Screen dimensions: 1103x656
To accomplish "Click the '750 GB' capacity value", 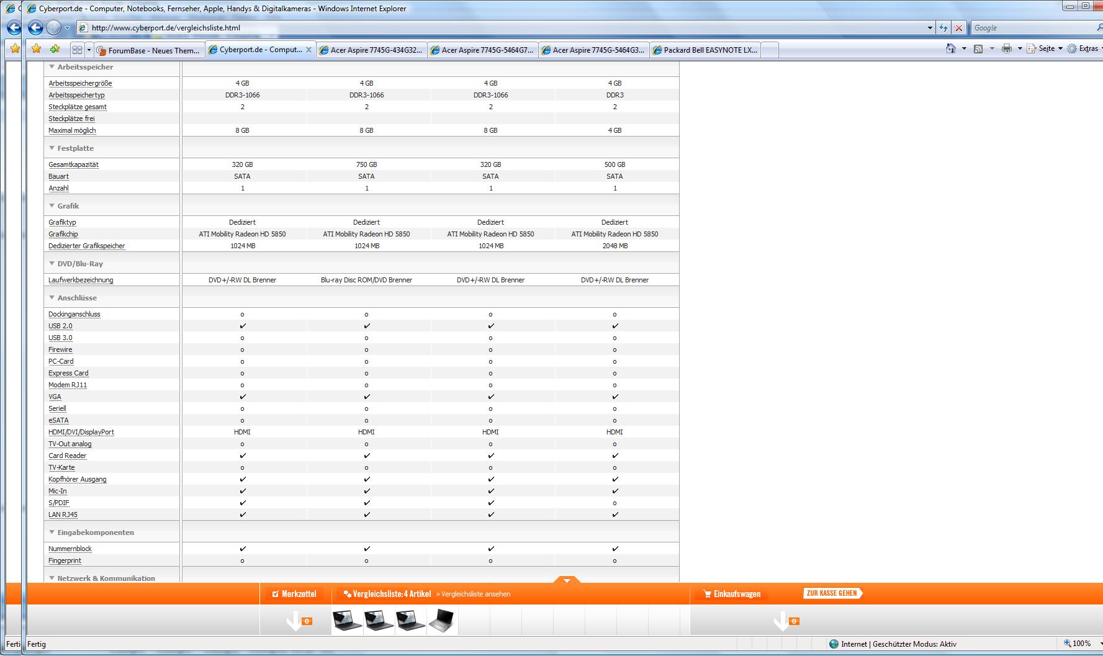I will (366, 164).
